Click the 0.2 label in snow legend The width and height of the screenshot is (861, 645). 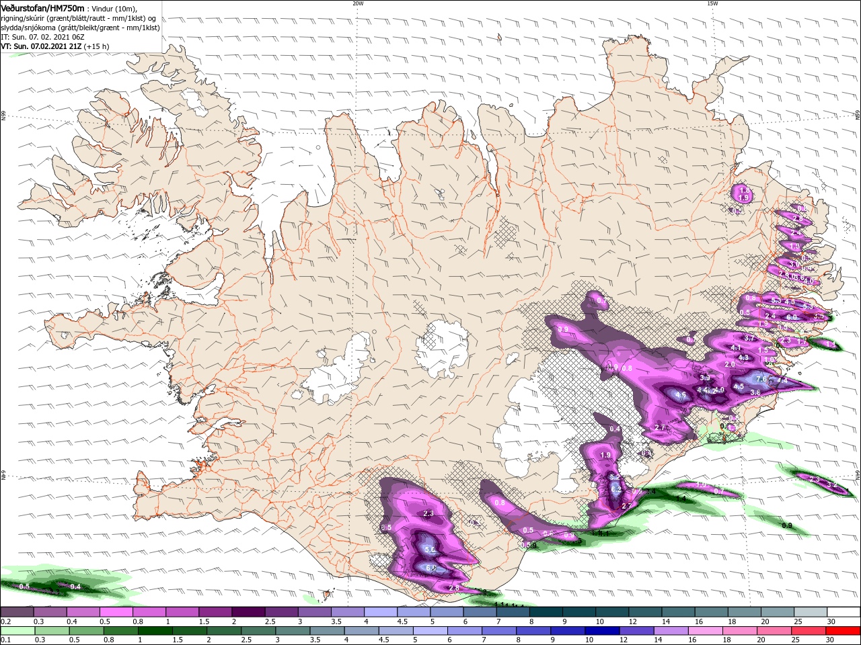click(5, 621)
